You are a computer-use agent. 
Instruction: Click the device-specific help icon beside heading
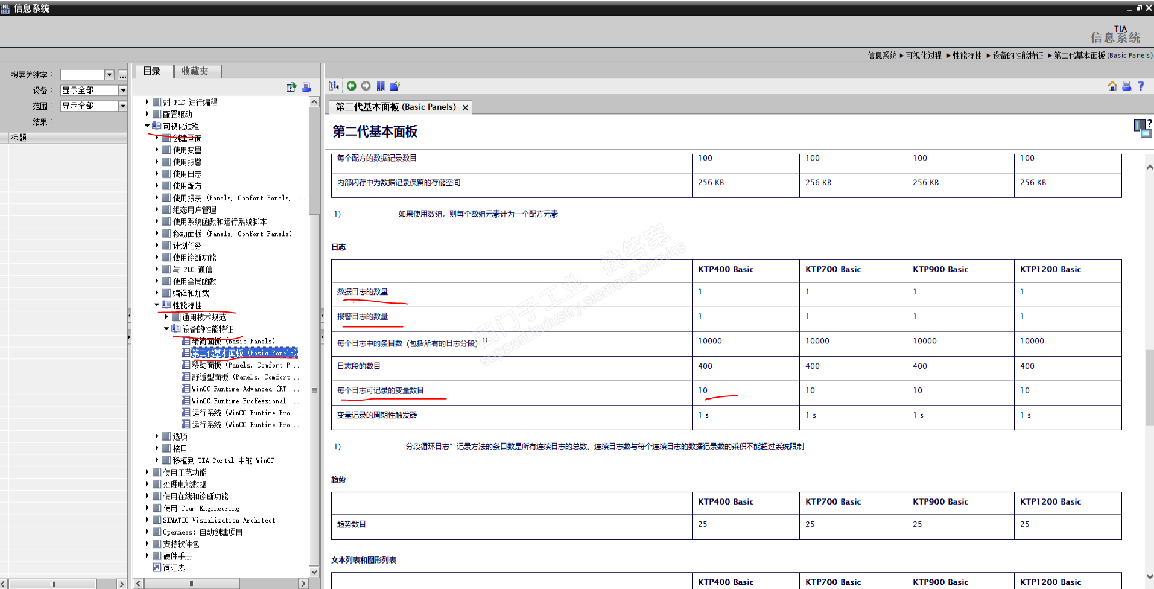point(1143,128)
